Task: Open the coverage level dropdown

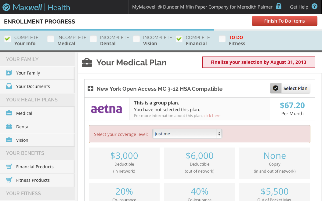Action: tap(187, 134)
